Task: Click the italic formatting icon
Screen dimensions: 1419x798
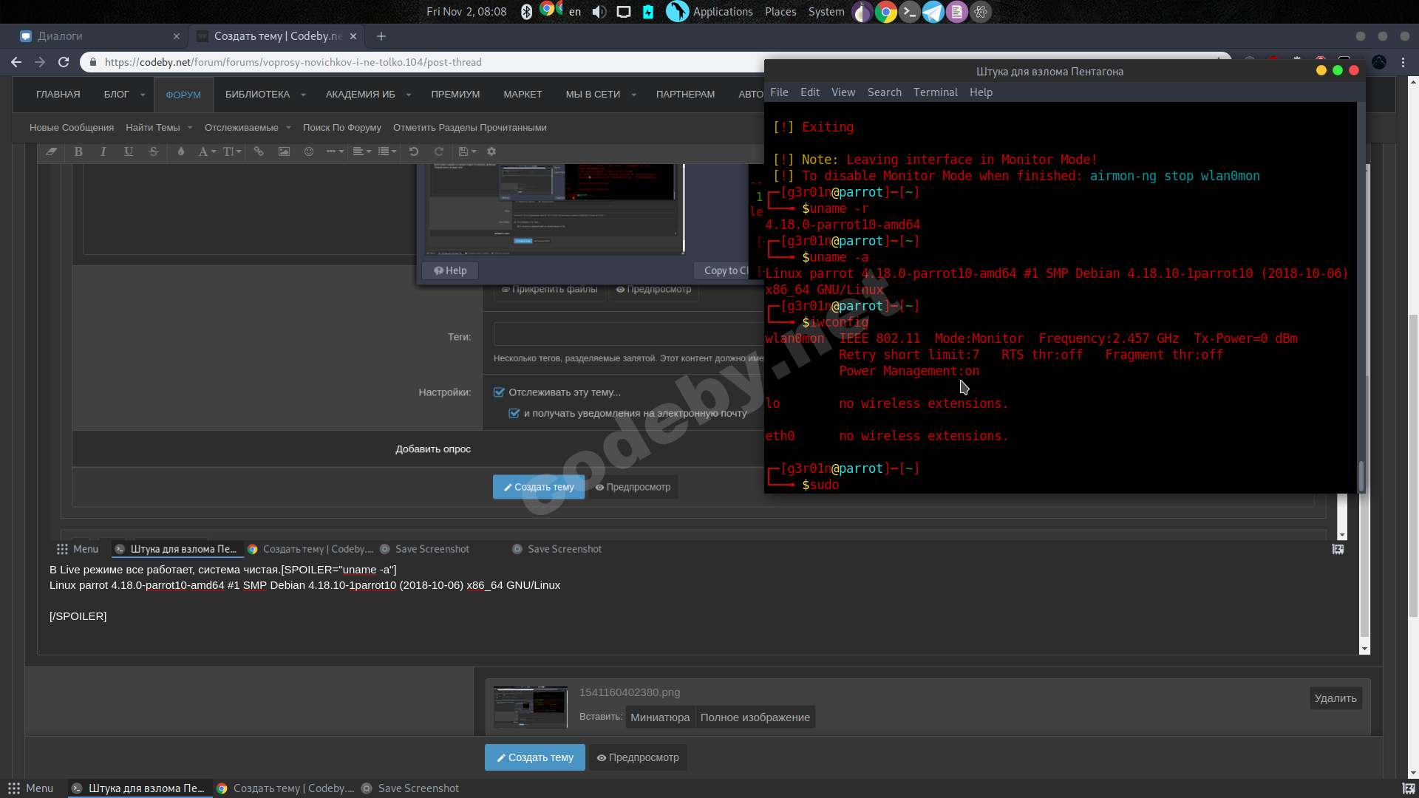Action: click(103, 151)
